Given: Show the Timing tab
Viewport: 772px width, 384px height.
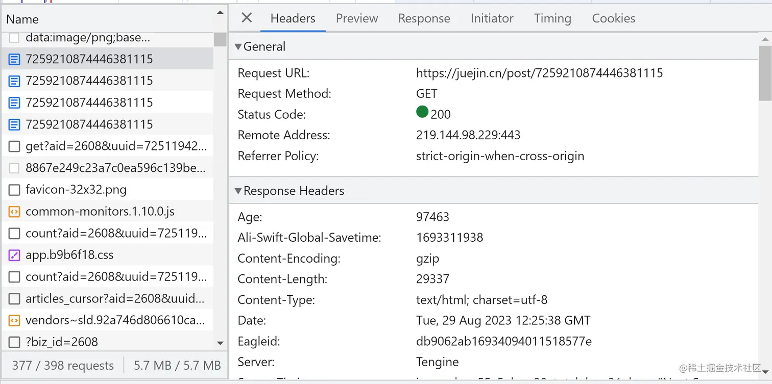Looking at the screenshot, I should coord(552,18).
